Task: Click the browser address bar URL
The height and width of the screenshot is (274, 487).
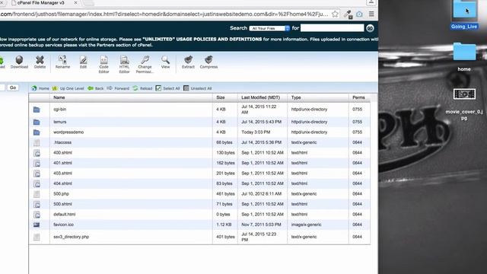Action: 164,14
